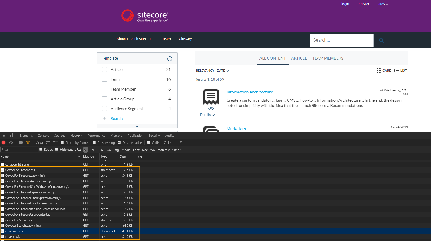The image size is (431, 241).
Task: Click the eye icon under Information Architecture
Action: tap(211, 109)
